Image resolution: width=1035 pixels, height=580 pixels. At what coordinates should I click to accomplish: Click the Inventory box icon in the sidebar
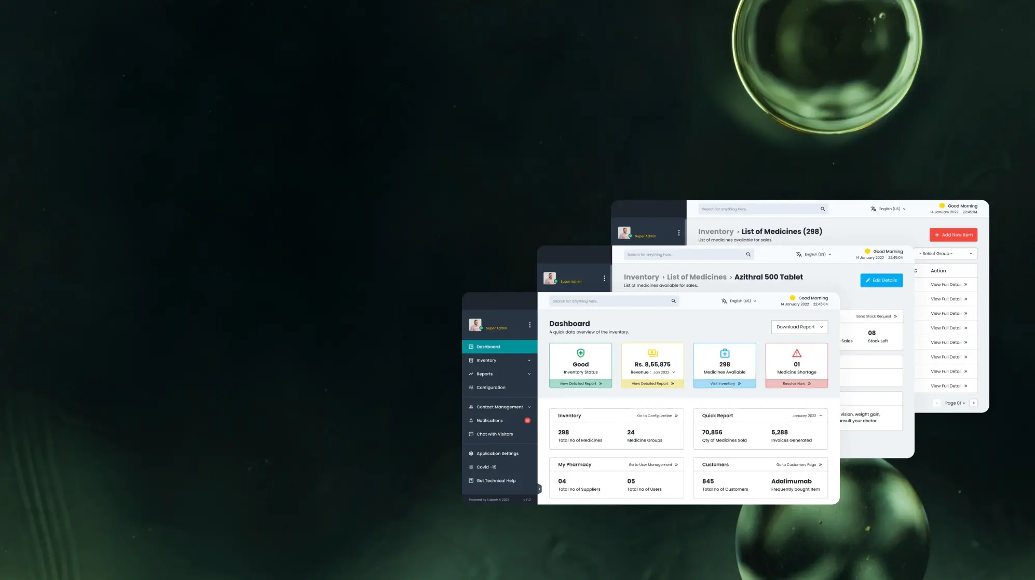coord(471,360)
